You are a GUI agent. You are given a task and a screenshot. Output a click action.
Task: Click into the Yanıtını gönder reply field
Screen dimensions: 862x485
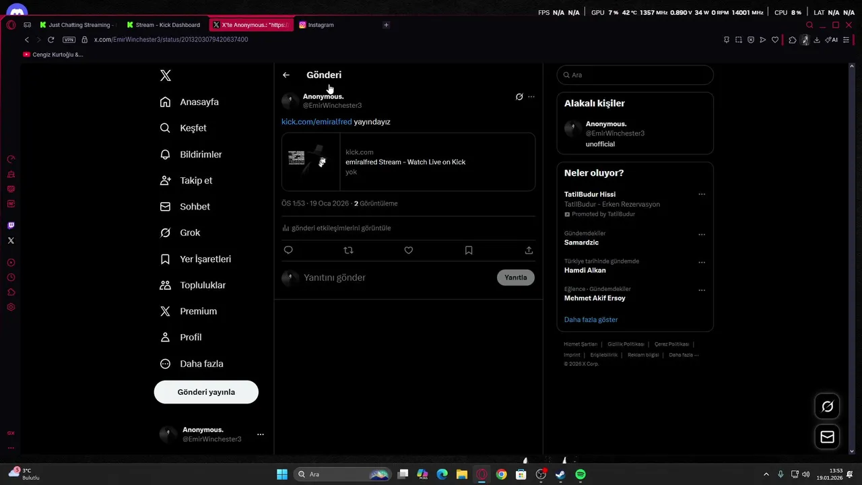[x=397, y=278]
